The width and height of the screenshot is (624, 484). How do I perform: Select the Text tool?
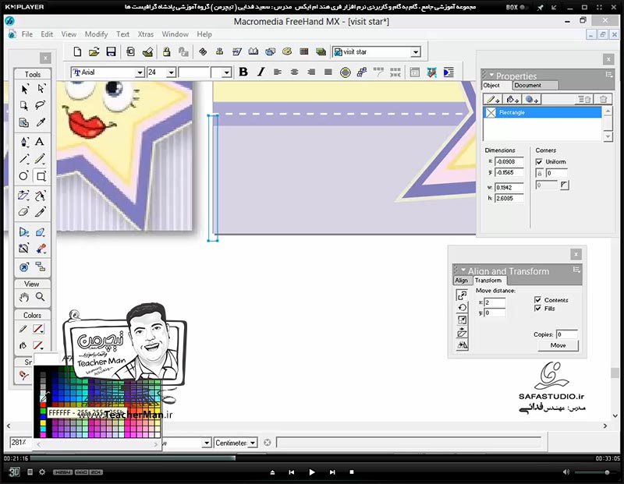click(x=40, y=142)
